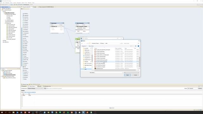Viewport: 203px width, 114px height.
Task: Pick the Union transformation in the palette
Action: click(x=25, y=70)
